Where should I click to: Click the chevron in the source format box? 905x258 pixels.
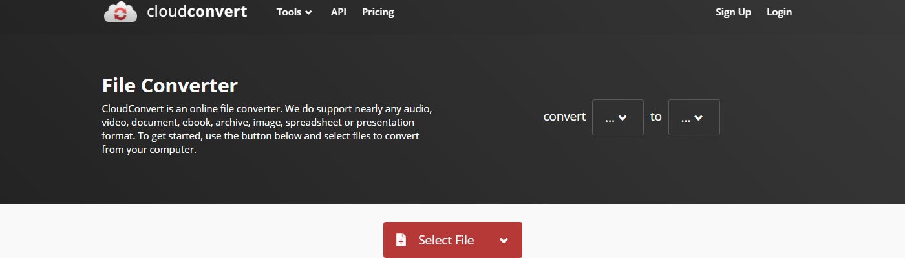[x=623, y=118]
